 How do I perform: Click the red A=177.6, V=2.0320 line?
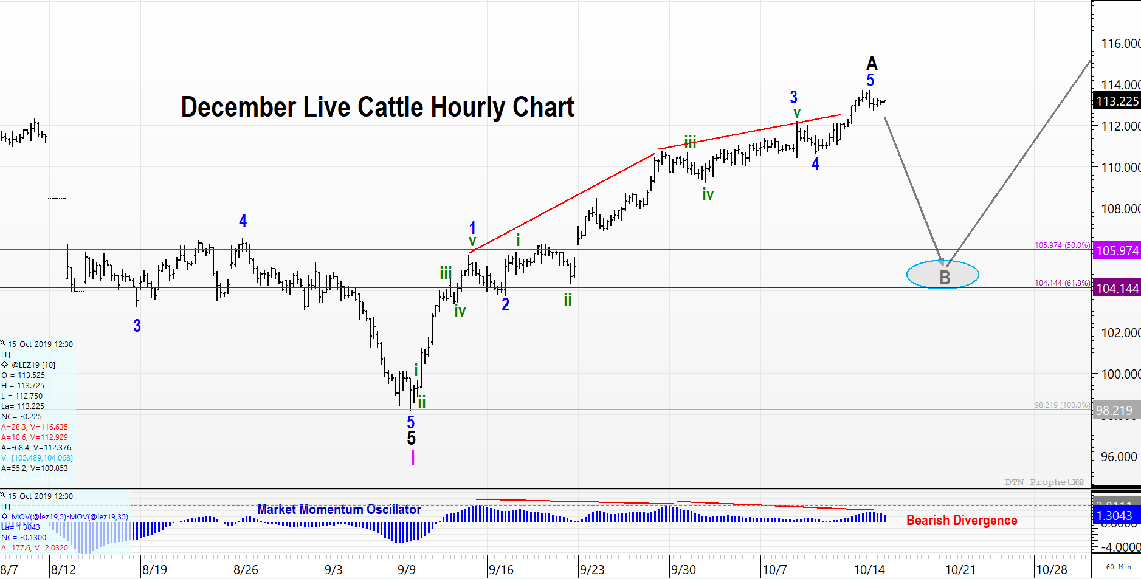(x=35, y=547)
